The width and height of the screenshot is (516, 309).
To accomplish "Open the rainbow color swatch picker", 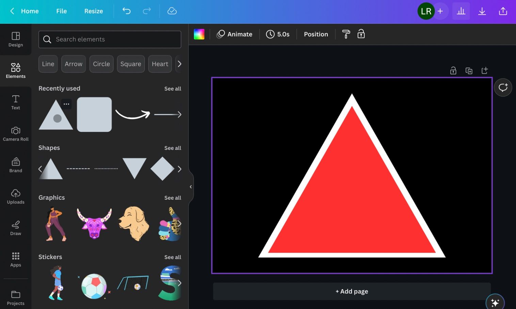I will 199,34.
